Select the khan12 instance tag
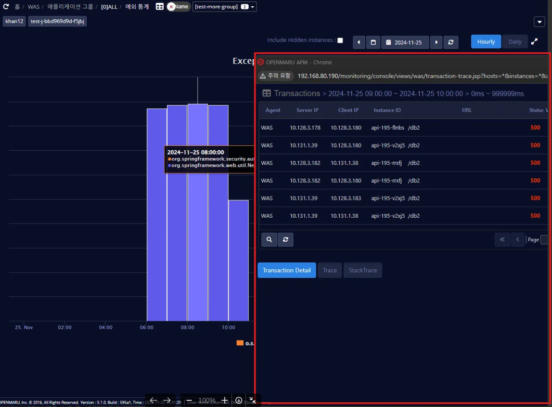 pos(14,21)
